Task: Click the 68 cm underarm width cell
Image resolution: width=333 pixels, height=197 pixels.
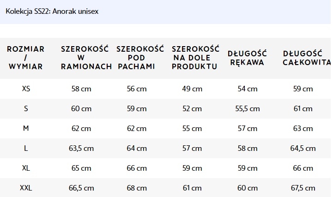Action: tap(137, 188)
